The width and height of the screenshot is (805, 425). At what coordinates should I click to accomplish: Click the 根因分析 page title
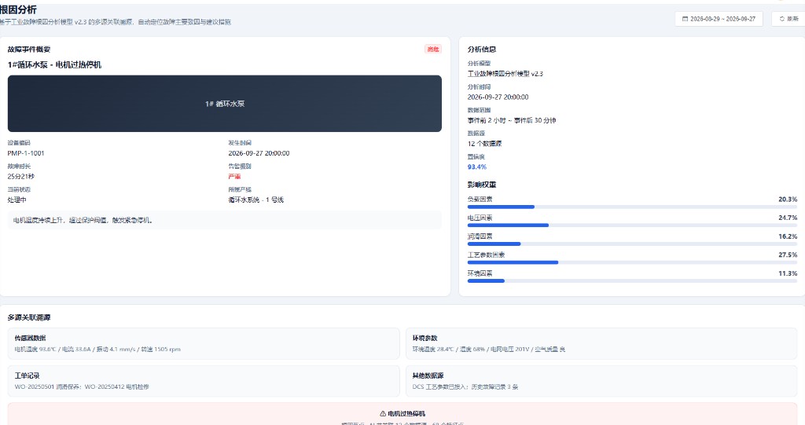[18, 9]
